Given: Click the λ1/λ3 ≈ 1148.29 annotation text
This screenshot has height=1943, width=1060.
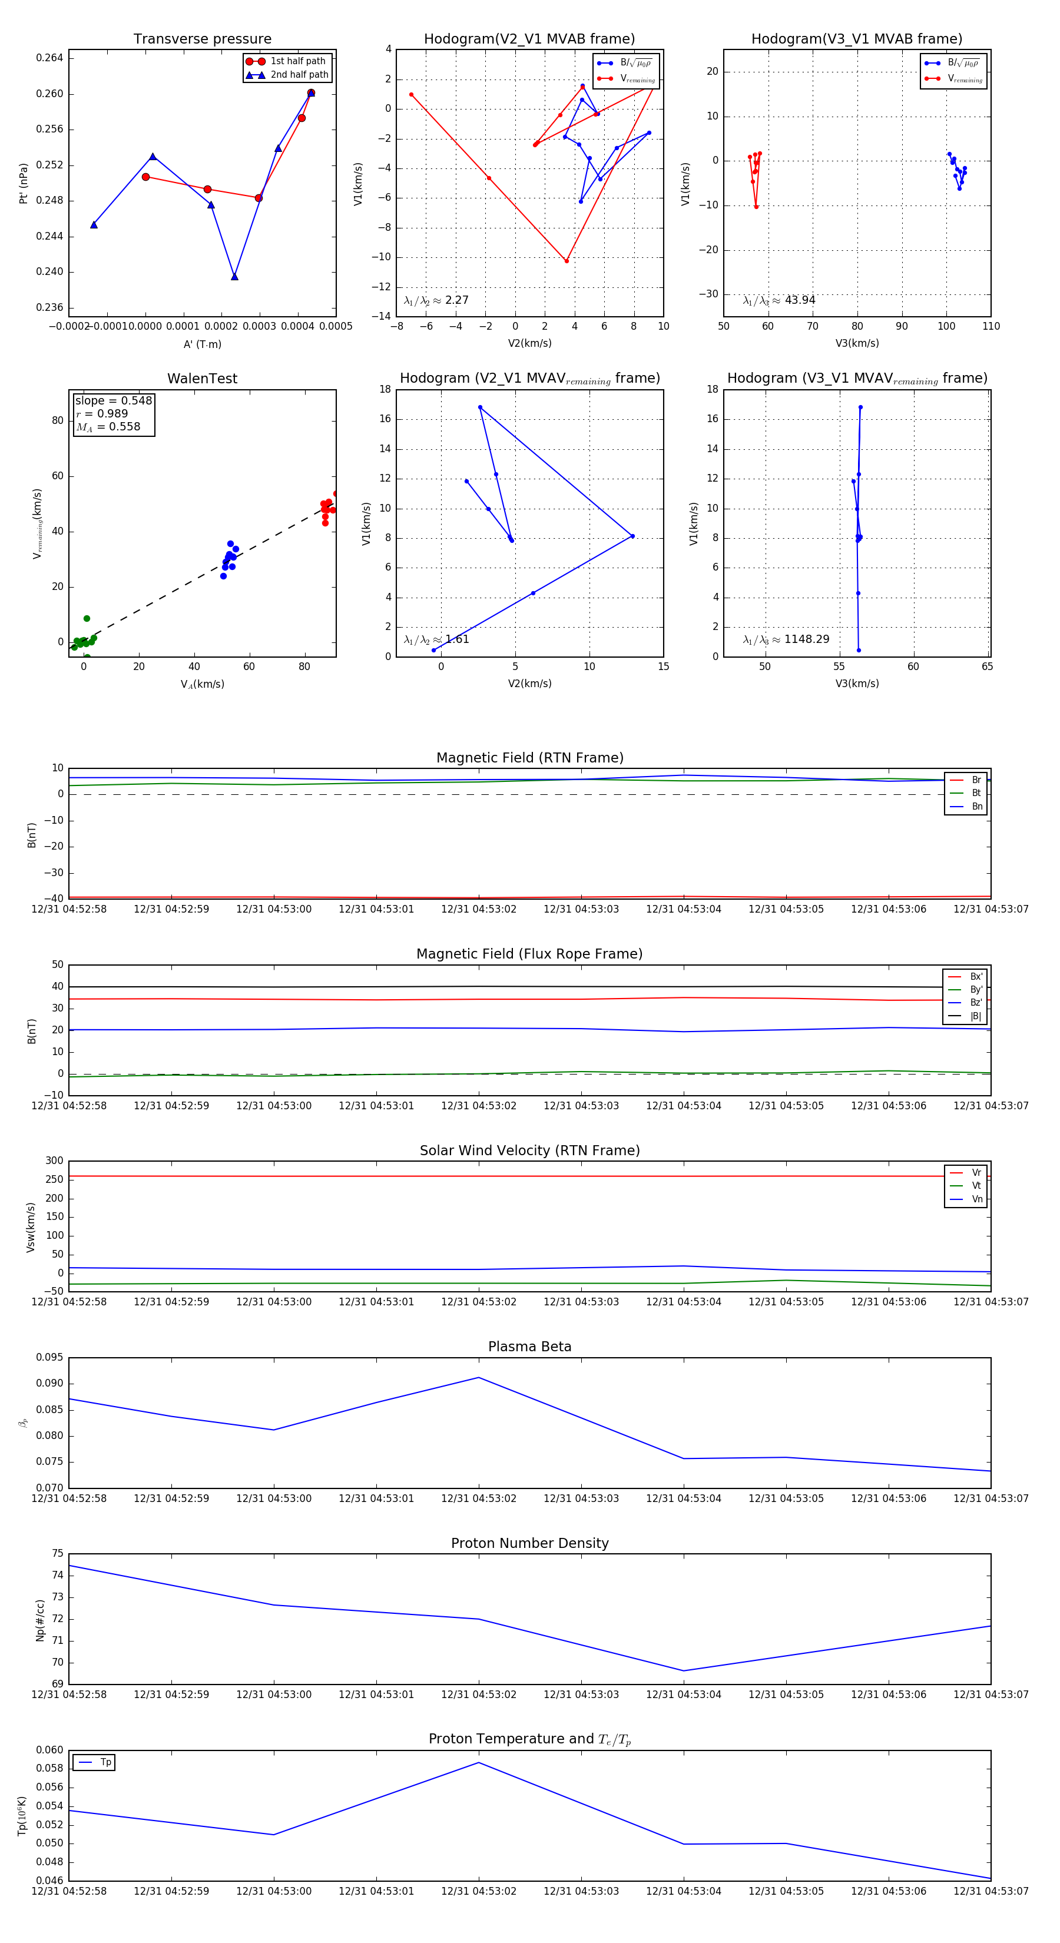Looking at the screenshot, I should 786,639.
